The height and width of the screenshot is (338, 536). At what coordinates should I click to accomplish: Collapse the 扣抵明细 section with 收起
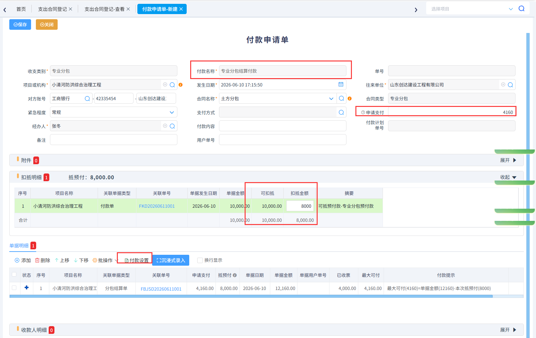[508, 177]
